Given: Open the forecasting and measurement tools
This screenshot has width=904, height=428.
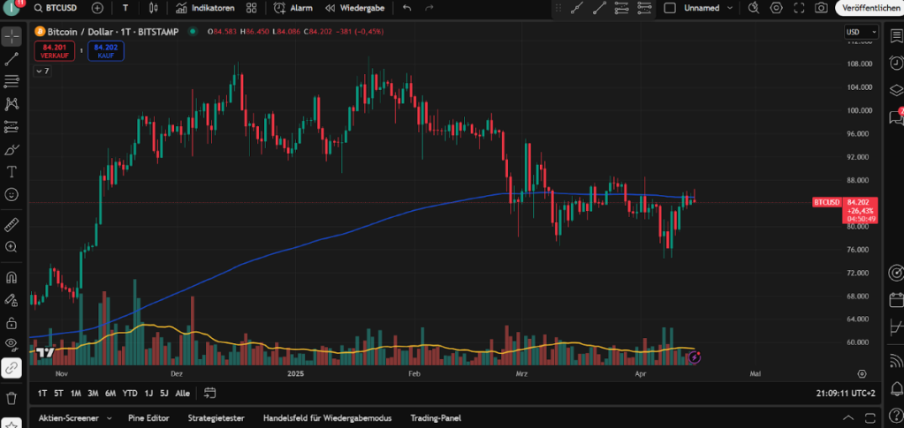Looking at the screenshot, I should click(x=11, y=127).
